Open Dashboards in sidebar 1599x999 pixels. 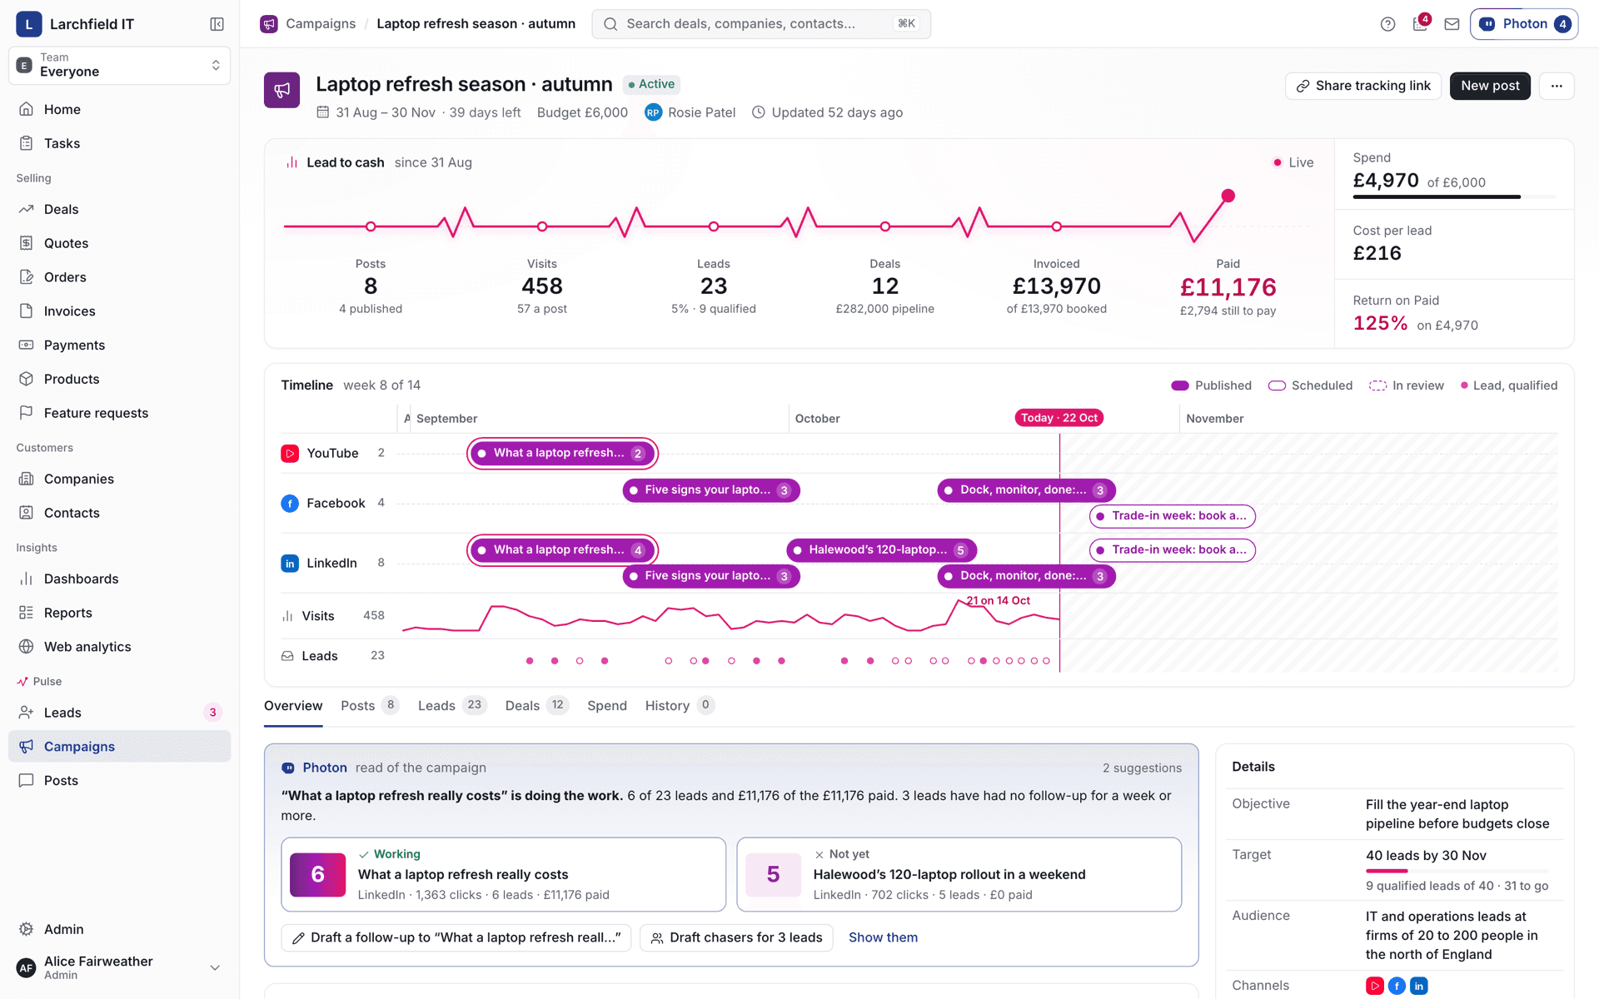(x=119, y=579)
